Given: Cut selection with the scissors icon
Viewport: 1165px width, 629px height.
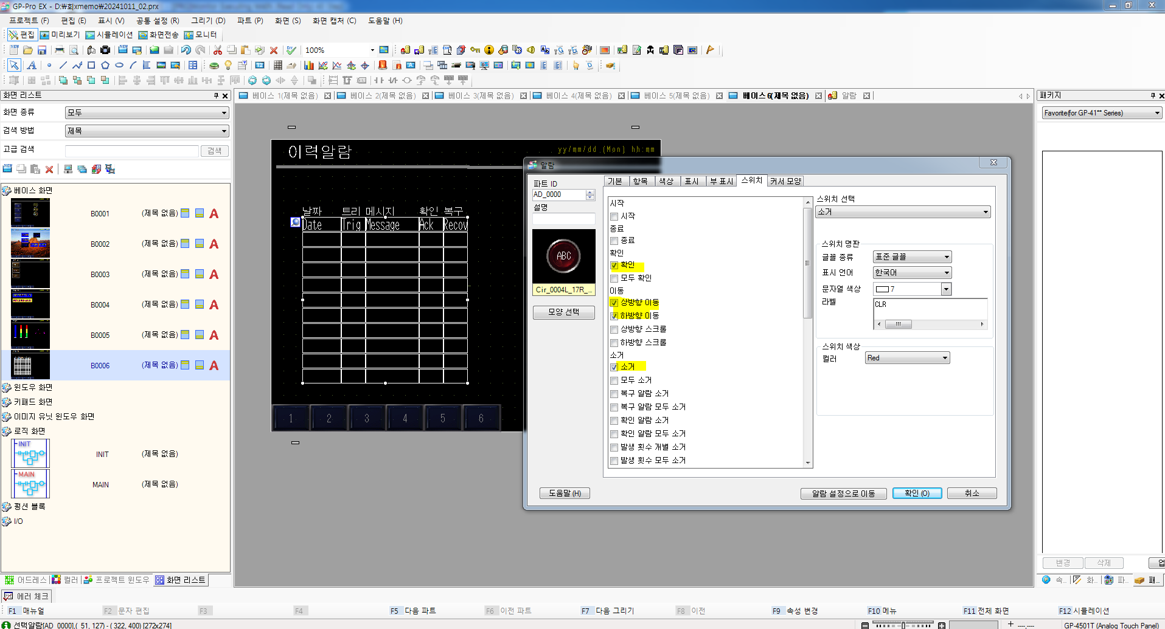Looking at the screenshot, I should tap(218, 50).
